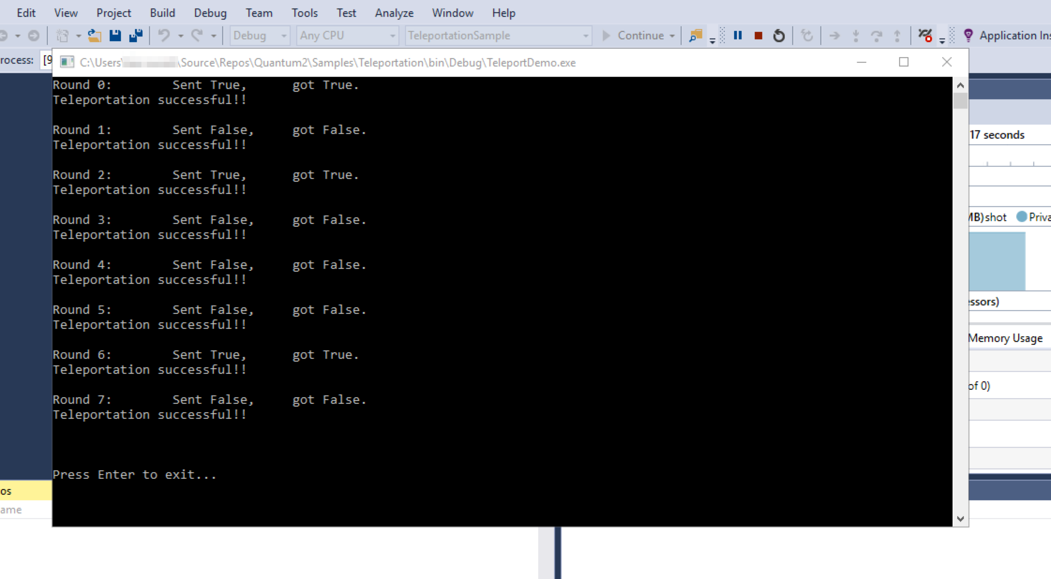1051x579 pixels.
Task: Click the New Project icon
Action: [x=62, y=36]
